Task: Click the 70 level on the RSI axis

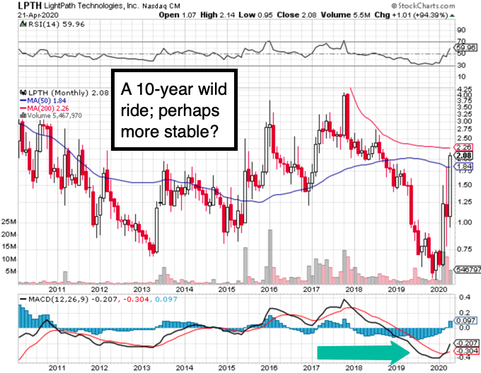Action: tap(461, 41)
